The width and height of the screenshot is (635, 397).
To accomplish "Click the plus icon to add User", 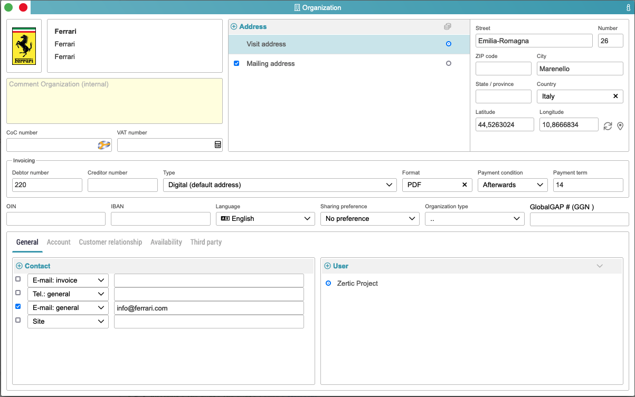I will point(328,266).
